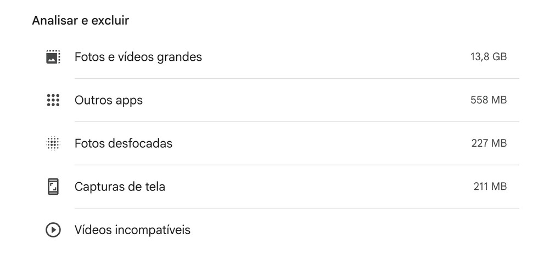Open the Outros apps entry

point(109,100)
